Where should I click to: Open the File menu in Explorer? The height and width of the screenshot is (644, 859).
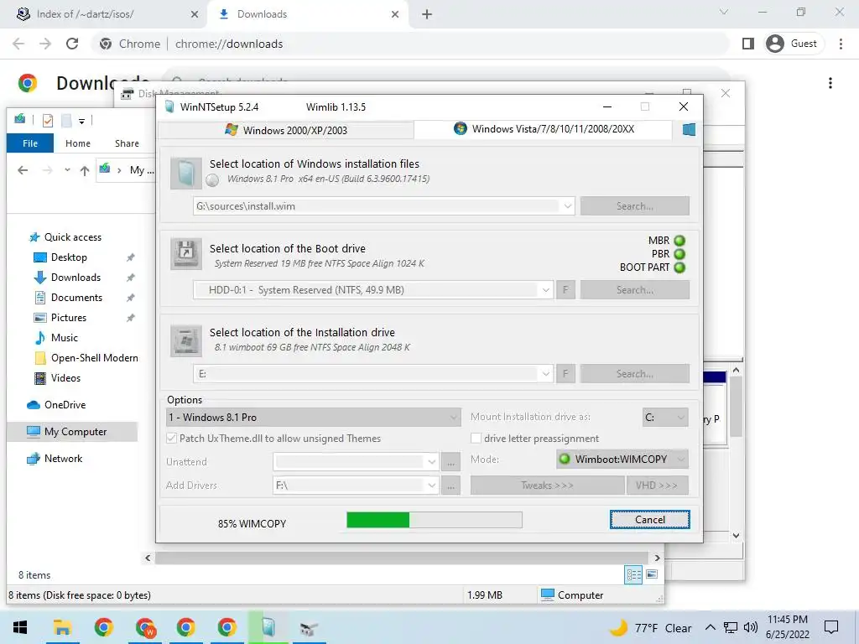pyautogui.click(x=30, y=143)
